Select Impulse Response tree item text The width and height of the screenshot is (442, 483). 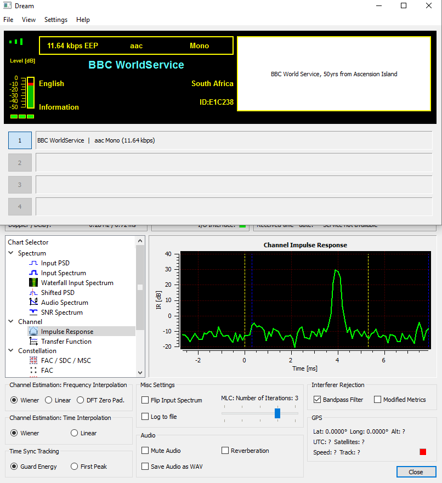pyautogui.click(x=67, y=332)
